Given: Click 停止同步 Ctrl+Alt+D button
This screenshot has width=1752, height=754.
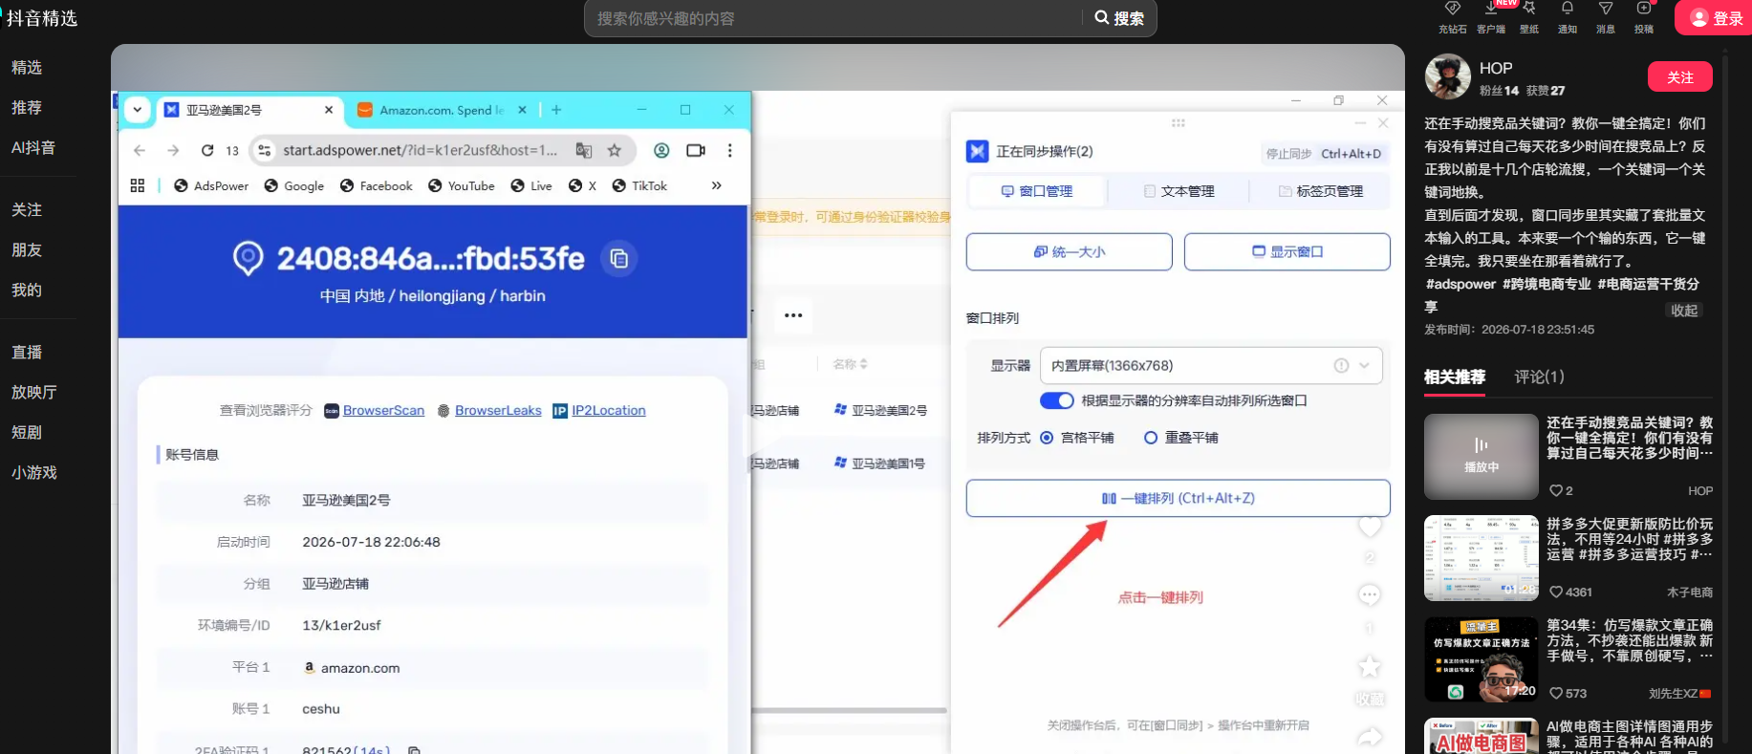Looking at the screenshot, I should point(1324,153).
